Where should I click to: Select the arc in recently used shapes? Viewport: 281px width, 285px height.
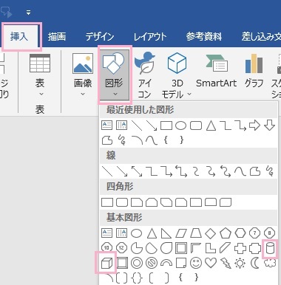[137, 140]
